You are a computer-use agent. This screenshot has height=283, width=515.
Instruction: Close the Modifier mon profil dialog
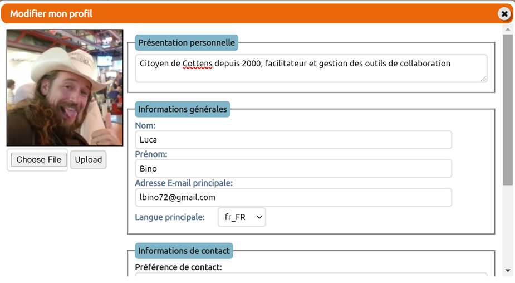(504, 14)
